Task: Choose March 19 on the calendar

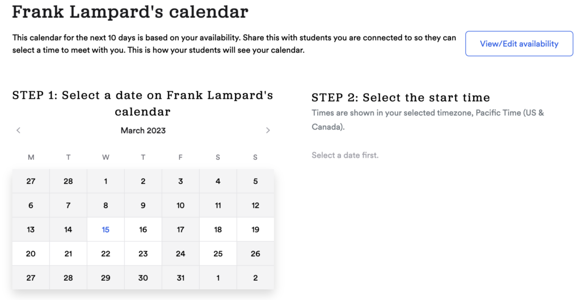Action: pyautogui.click(x=255, y=230)
